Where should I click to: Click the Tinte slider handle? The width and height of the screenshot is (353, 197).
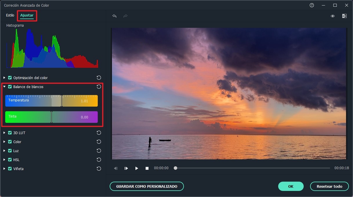[x=51, y=117]
